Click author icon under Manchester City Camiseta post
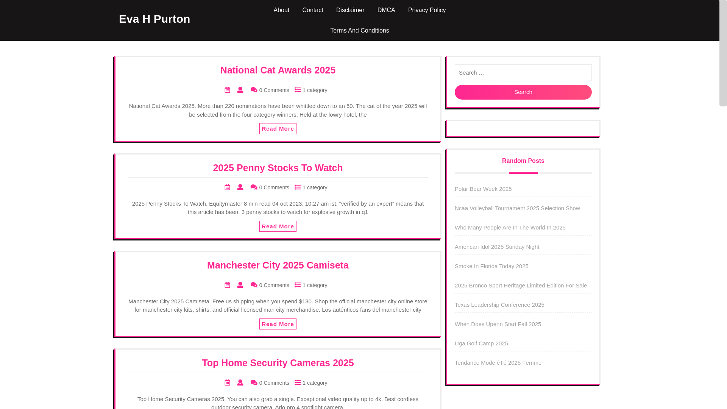This screenshot has width=727, height=409. (240, 285)
